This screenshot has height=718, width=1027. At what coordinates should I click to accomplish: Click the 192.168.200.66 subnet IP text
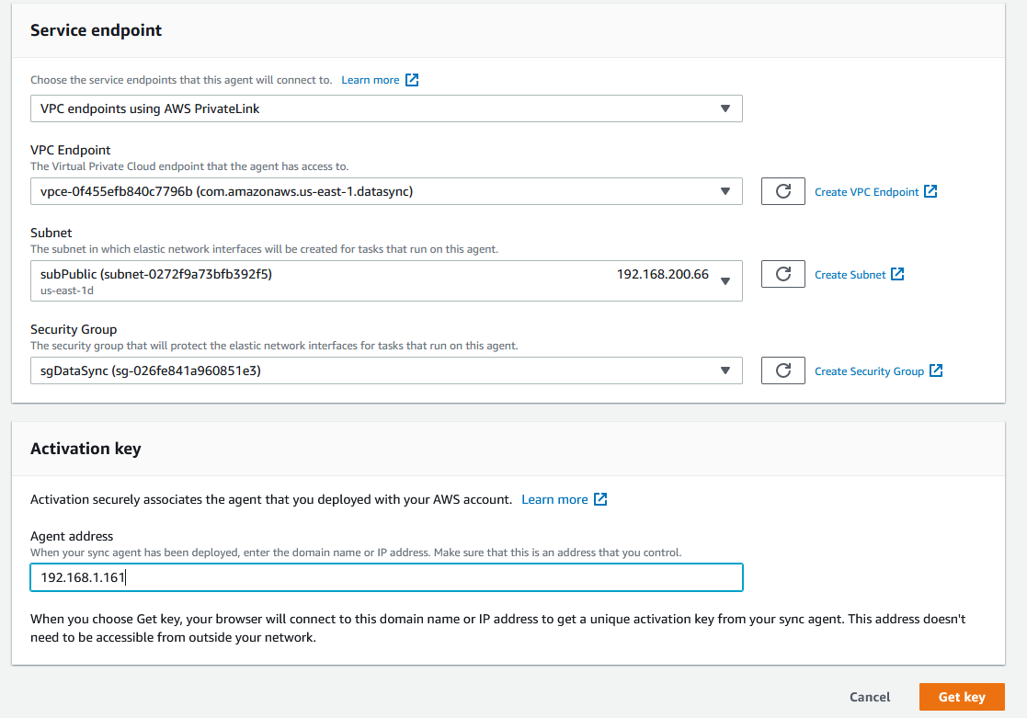coord(663,275)
